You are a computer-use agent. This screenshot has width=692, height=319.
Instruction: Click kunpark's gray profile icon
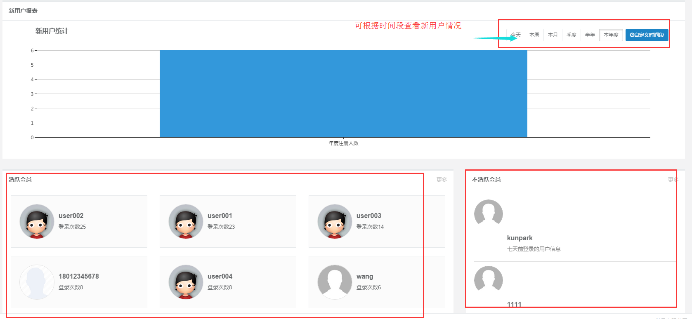488,213
